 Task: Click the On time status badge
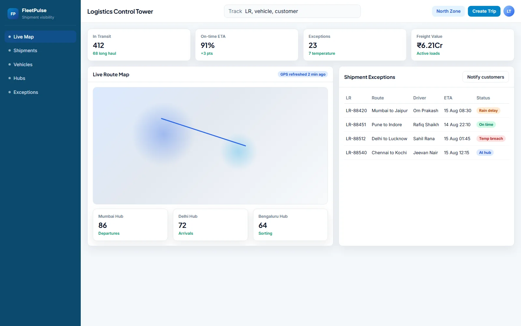tap(486, 125)
